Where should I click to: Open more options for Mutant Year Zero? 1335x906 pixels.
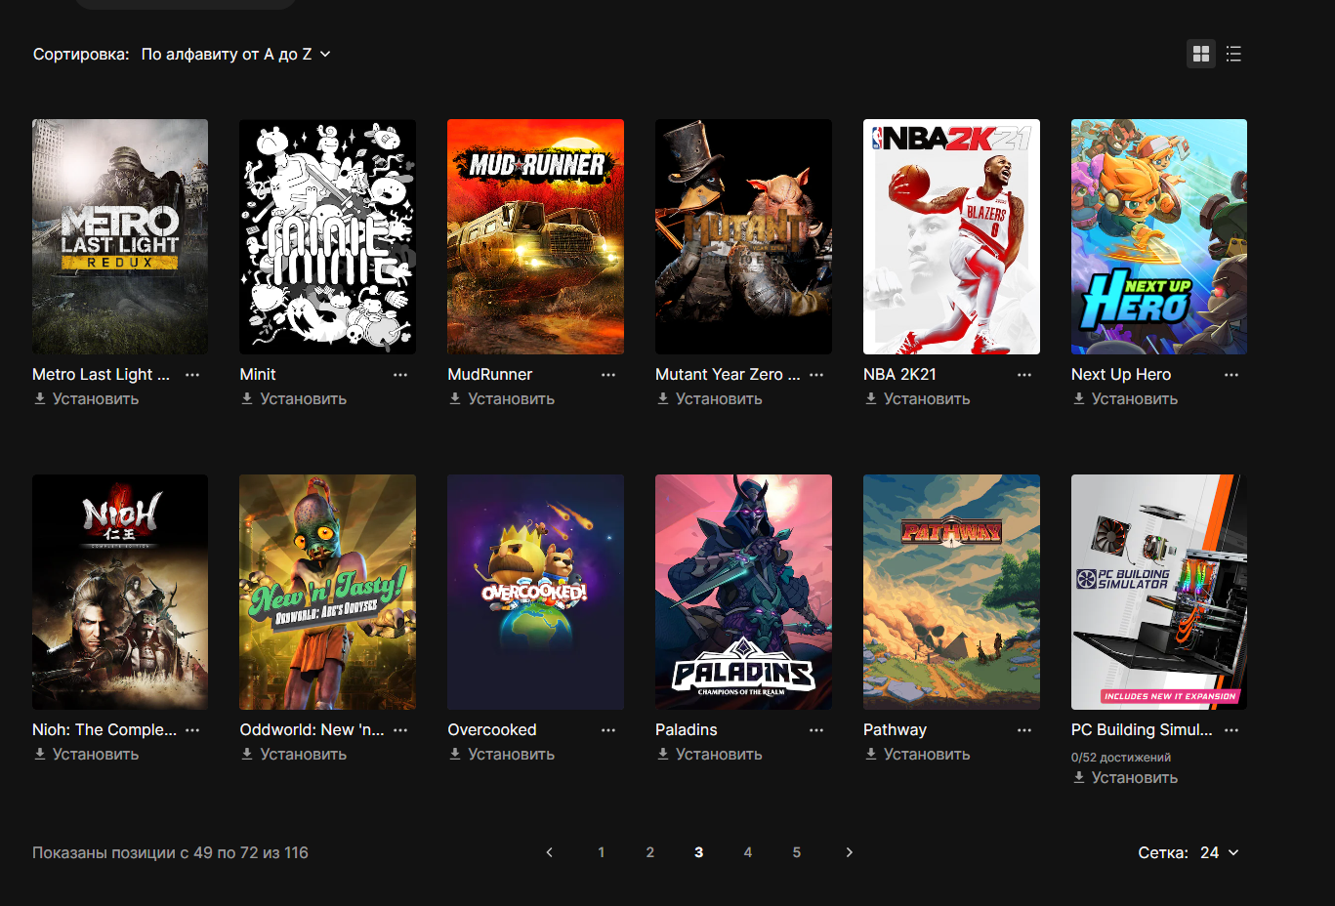pyautogui.click(x=816, y=375)
